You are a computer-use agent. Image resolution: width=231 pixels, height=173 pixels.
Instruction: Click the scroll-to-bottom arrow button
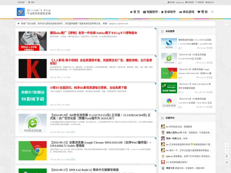227,151
